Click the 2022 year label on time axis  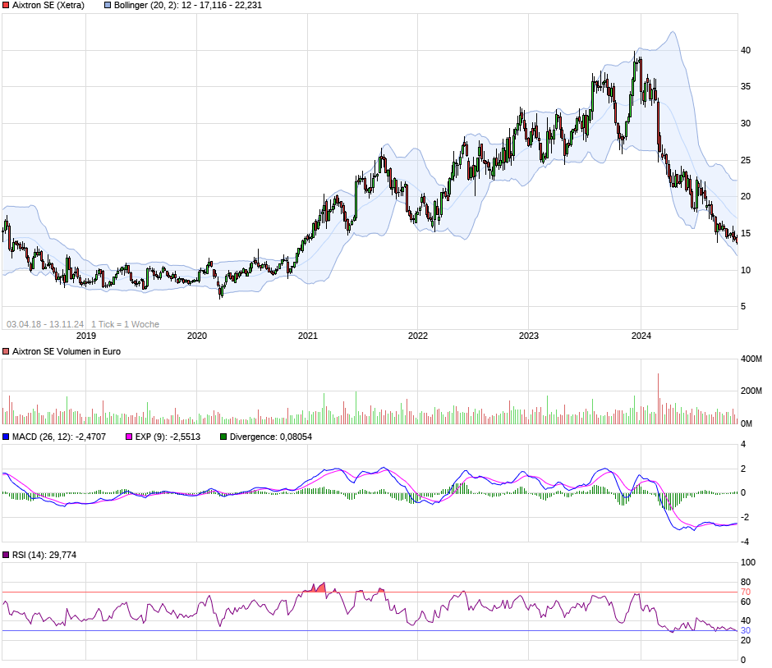418,336
